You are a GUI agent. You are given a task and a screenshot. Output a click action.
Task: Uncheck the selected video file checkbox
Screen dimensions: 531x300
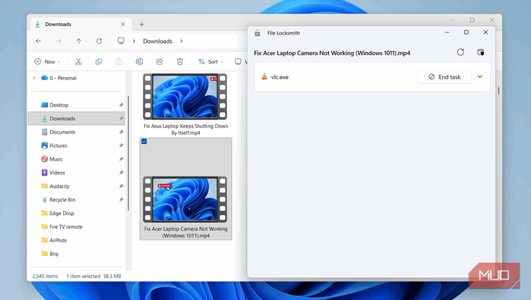[x=144, y=141]
